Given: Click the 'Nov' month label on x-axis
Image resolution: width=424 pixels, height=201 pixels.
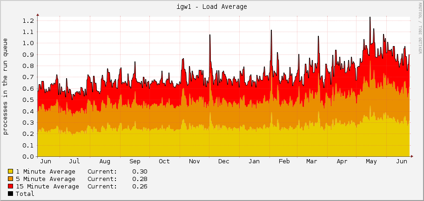Looking at the screenshot, I should [x=194, y=161].
